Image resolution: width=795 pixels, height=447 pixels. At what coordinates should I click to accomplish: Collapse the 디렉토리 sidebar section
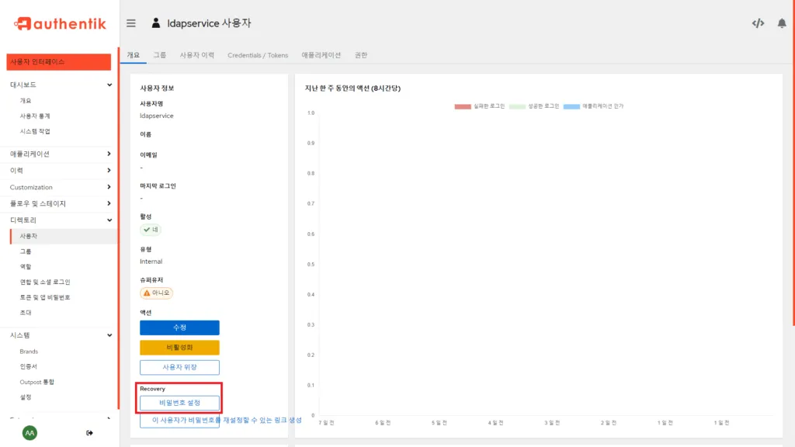click(x=58, y=220)
